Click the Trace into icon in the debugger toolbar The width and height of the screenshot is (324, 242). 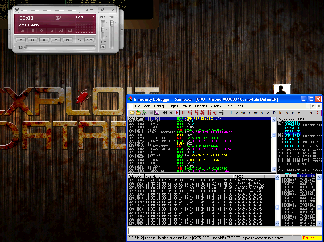coord(203,113)
